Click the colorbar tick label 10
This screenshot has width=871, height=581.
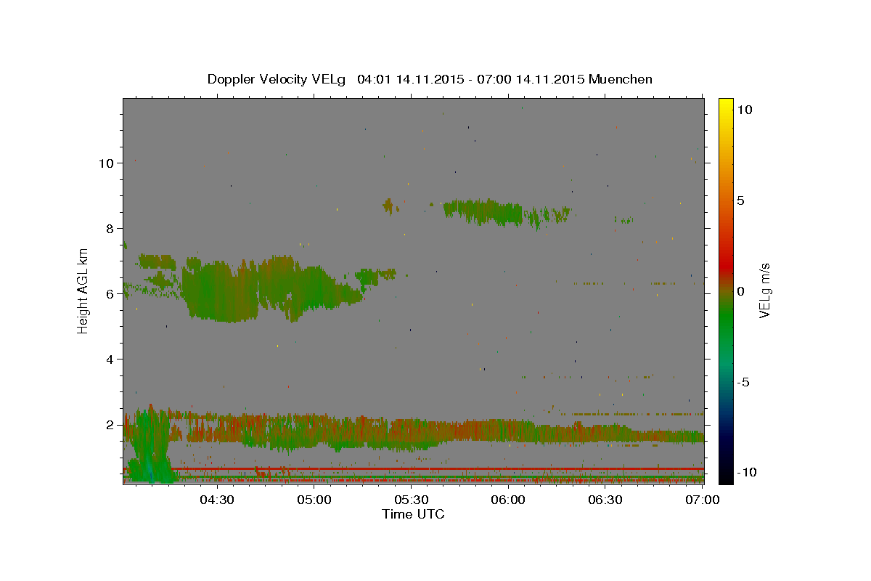coord(744,110)
